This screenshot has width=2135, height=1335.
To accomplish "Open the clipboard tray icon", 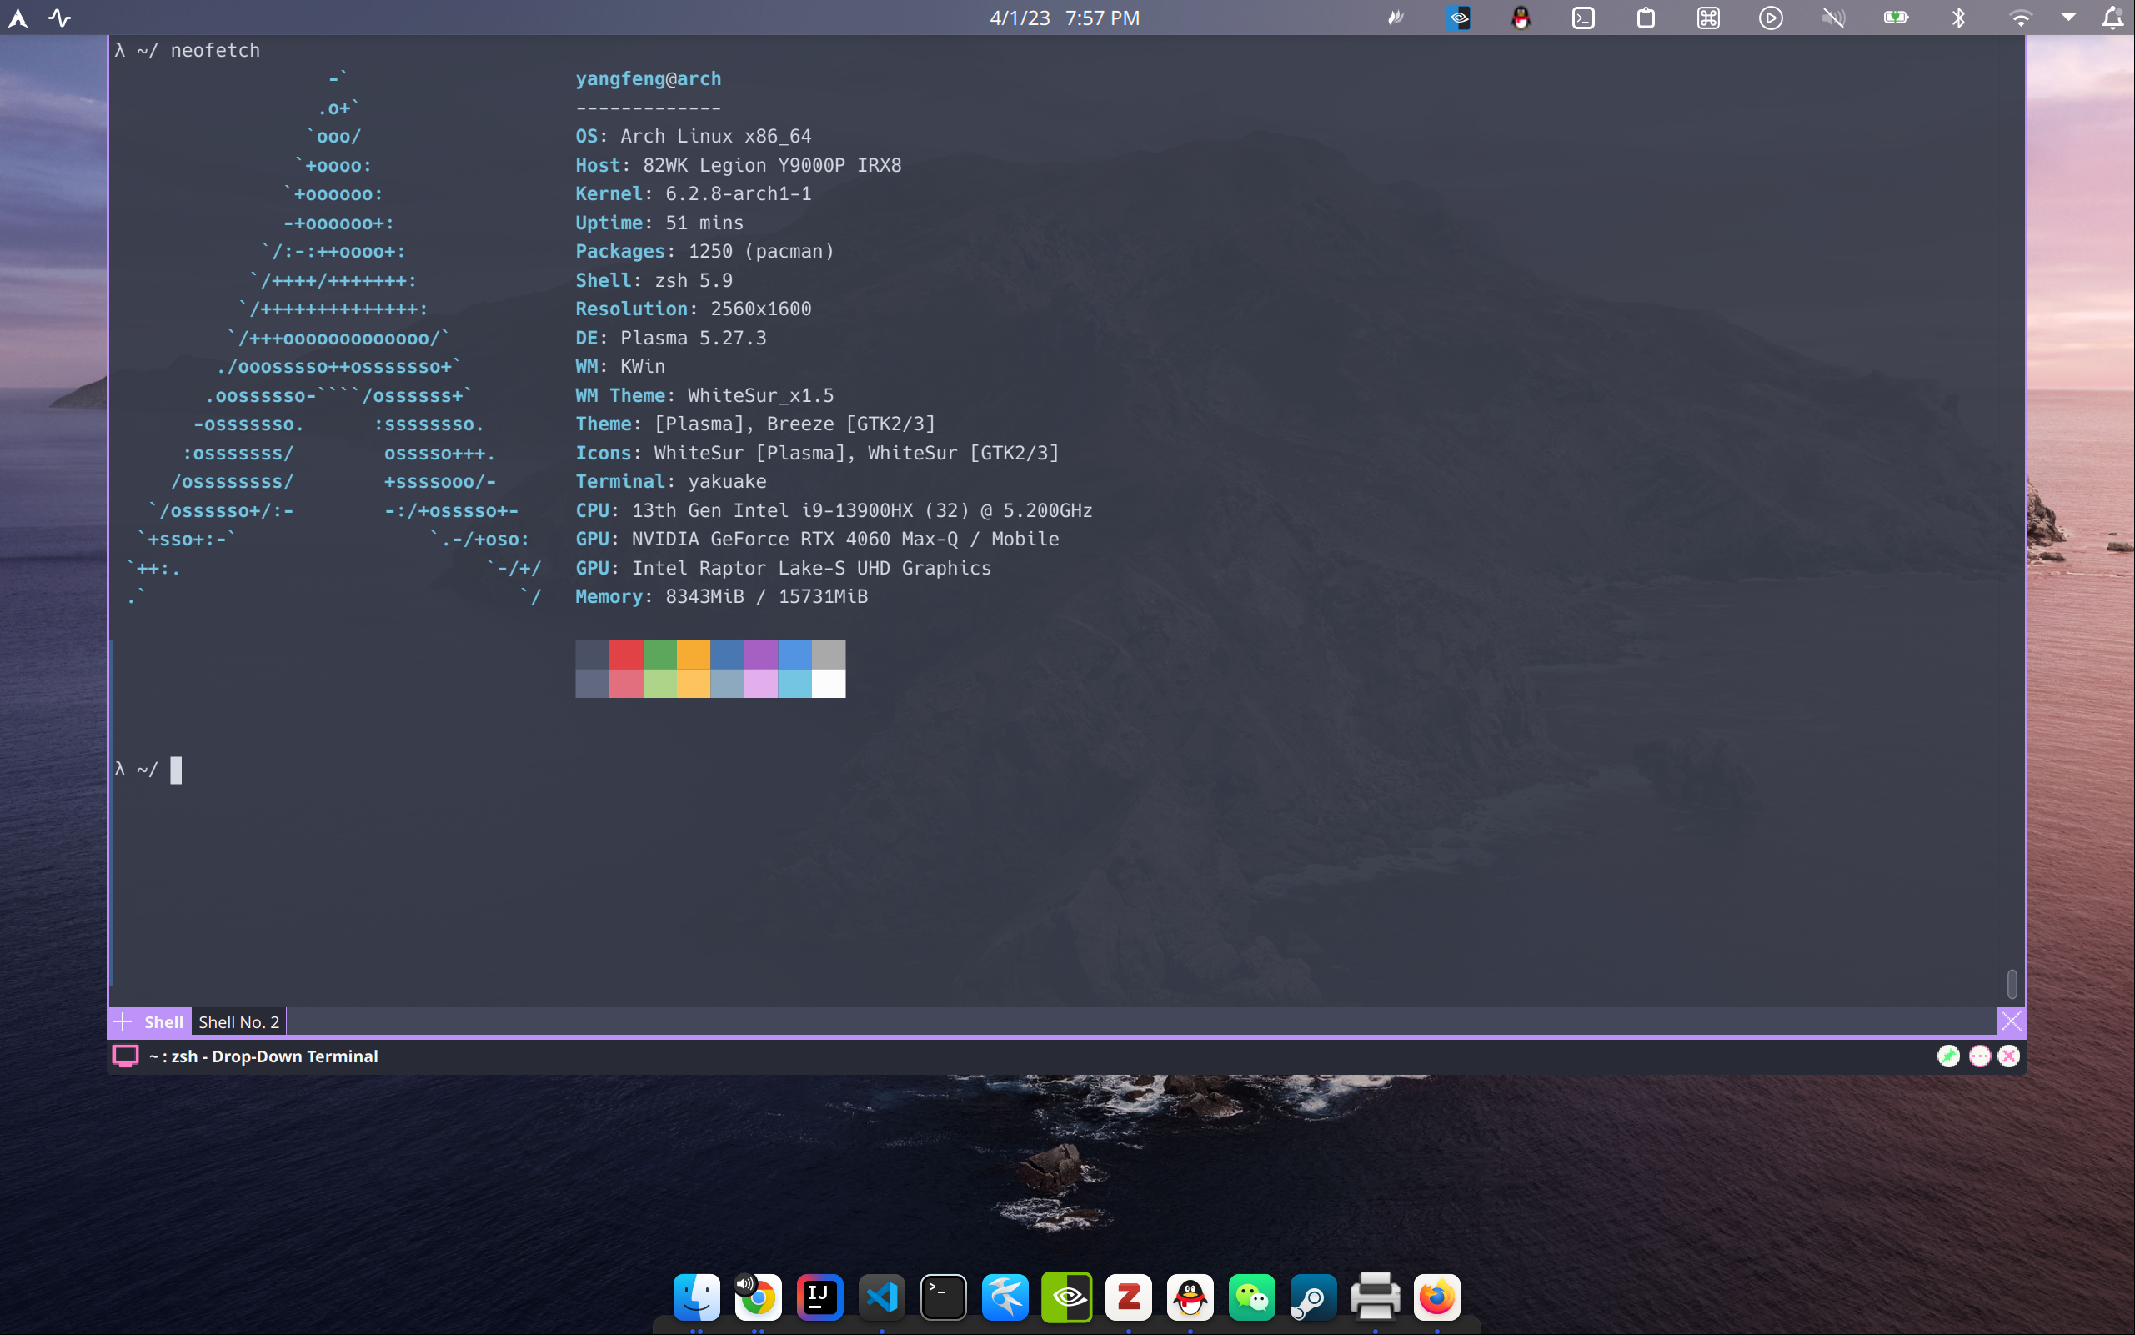I will [1646, 18].
